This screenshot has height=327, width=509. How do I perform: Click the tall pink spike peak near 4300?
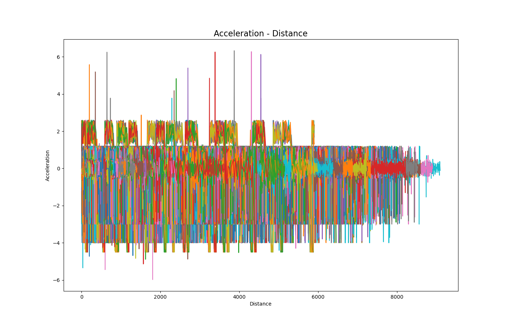coord(251,52)
